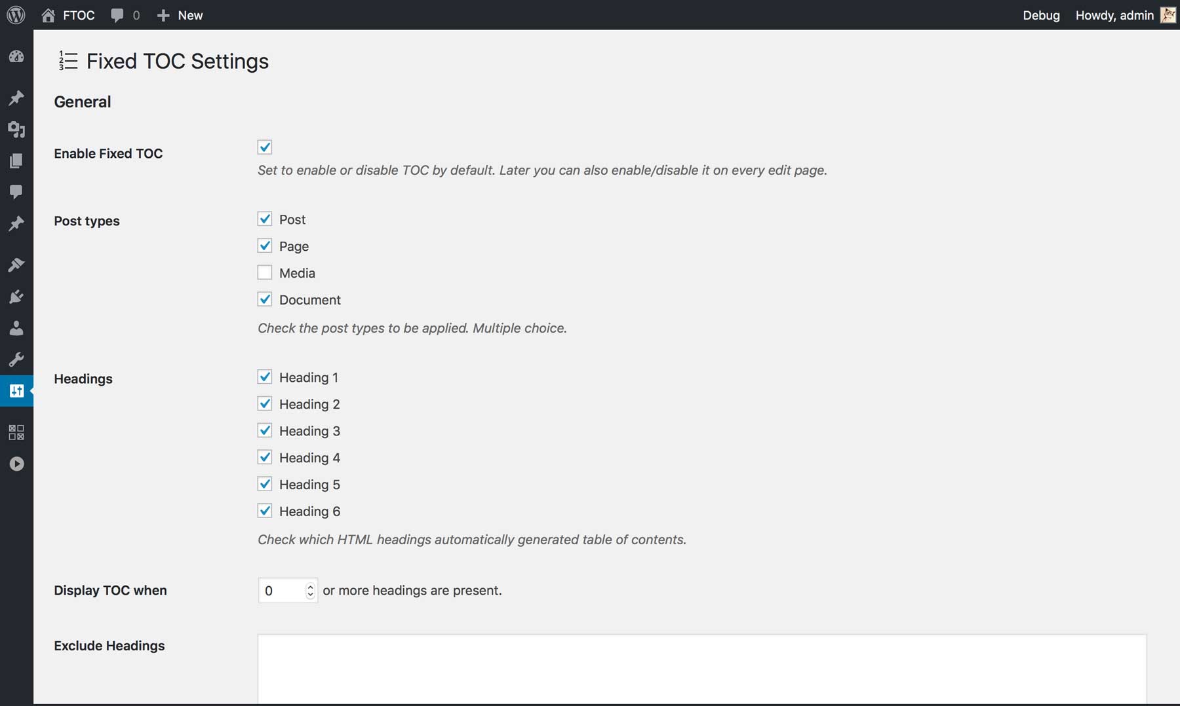Uncheck the Page post type
The width and height of the screenshot is (1180, 706).
pyautogui.click(x=265, y=245)
